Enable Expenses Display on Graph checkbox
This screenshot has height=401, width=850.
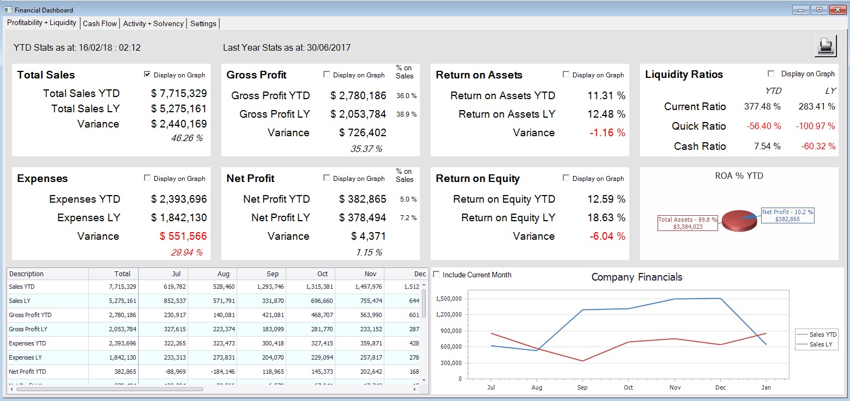(147, 178)
